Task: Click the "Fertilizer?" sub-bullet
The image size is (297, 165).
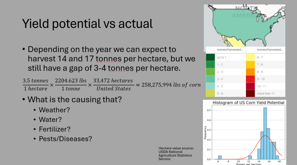Action: click(55, 129)
